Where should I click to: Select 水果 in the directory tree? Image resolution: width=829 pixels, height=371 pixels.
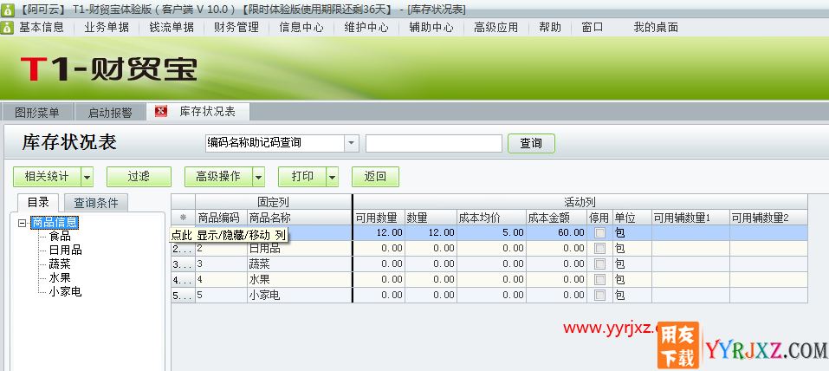[60, 277]
